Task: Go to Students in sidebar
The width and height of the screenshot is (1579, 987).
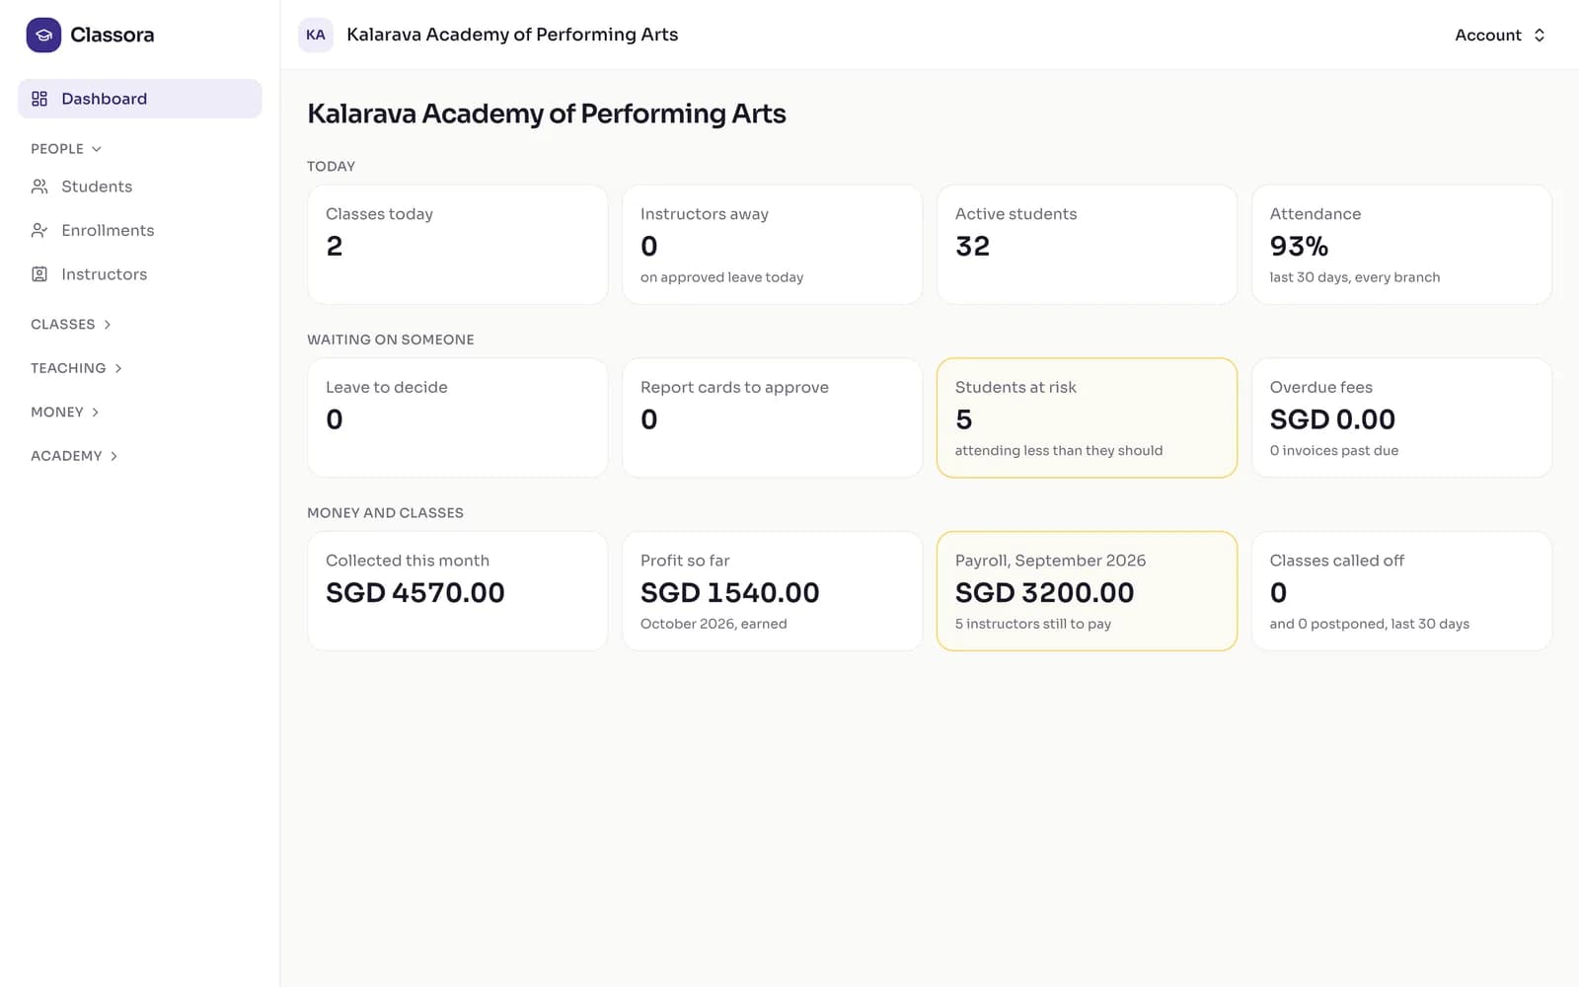Action: click(x=140, y=187)
